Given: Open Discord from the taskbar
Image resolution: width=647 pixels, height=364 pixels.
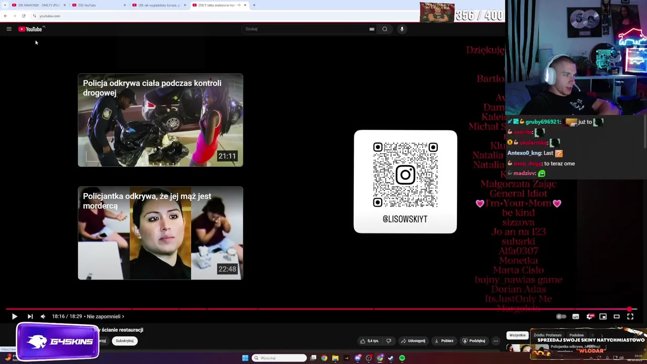Looking at the screenshot, I should [x=357, y=358].
